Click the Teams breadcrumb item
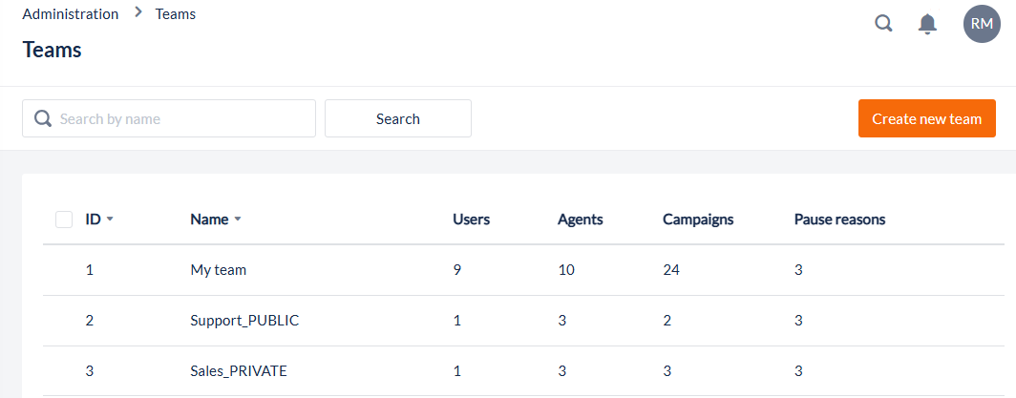Screen dimensions: 1016x398 [x=176, y=14]
